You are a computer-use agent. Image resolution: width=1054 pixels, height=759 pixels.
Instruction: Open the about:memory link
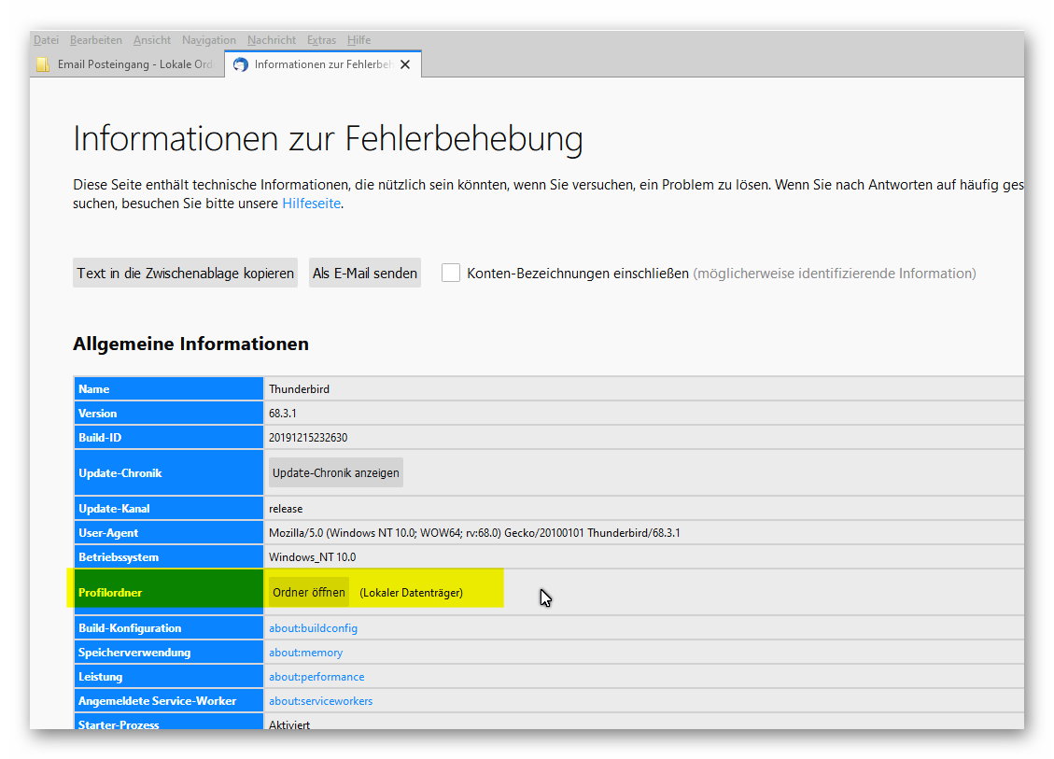(x=305, y=653)
